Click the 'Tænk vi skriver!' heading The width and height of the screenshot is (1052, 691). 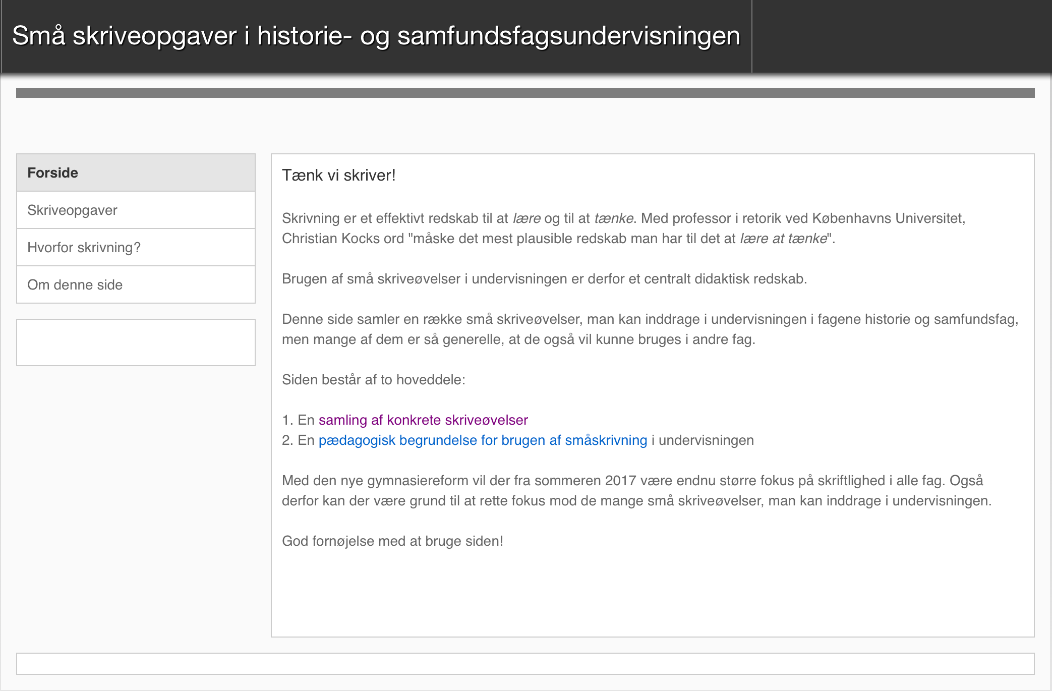[x=339, y=175]
